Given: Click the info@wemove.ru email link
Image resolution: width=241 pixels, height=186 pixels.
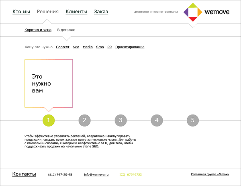Looking at the screenshot, I should (96, 175).
